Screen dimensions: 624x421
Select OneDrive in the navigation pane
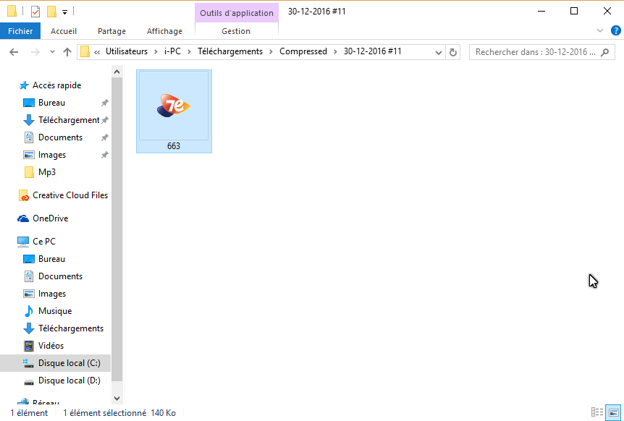point(50,218)
